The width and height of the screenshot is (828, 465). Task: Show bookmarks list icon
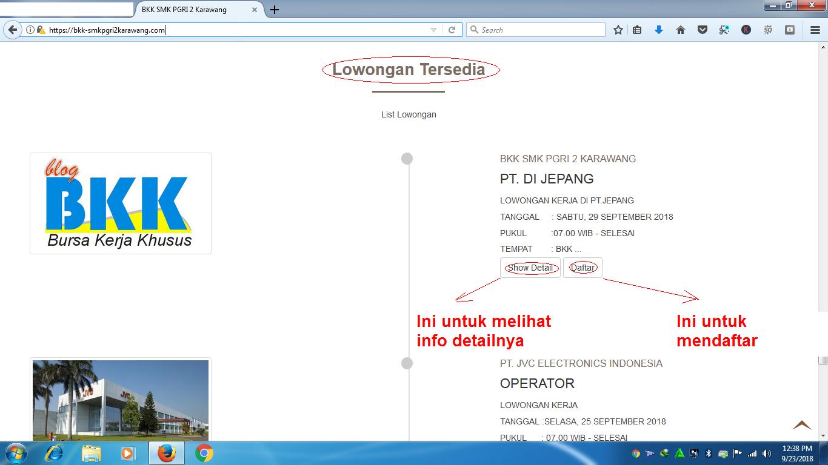click(637, 30)
